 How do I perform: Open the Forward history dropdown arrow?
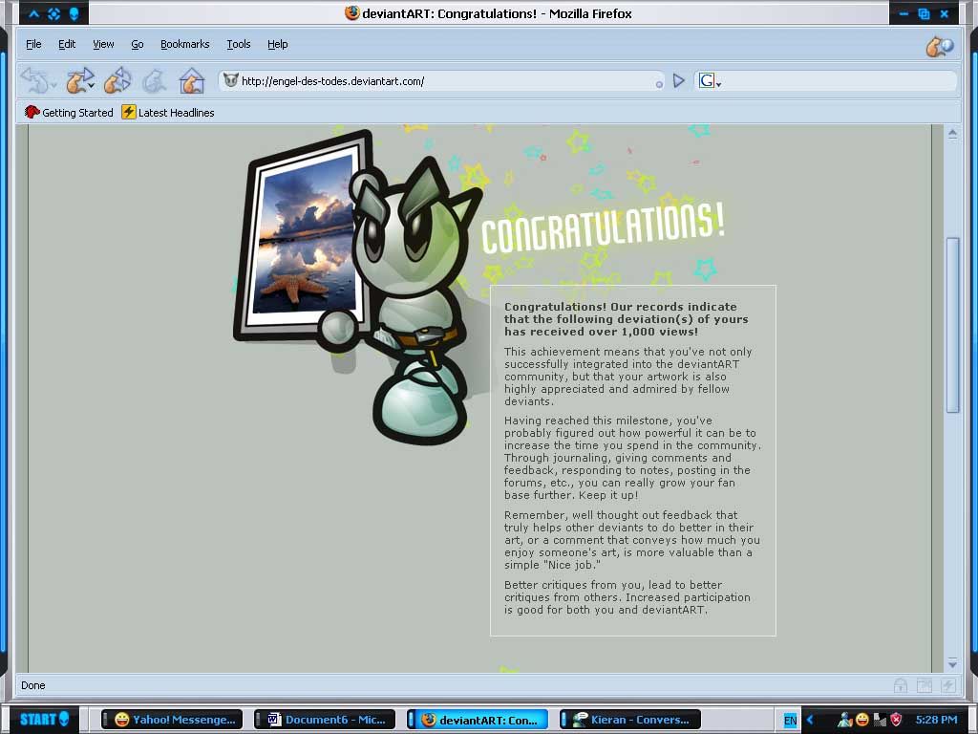(93, 84)
